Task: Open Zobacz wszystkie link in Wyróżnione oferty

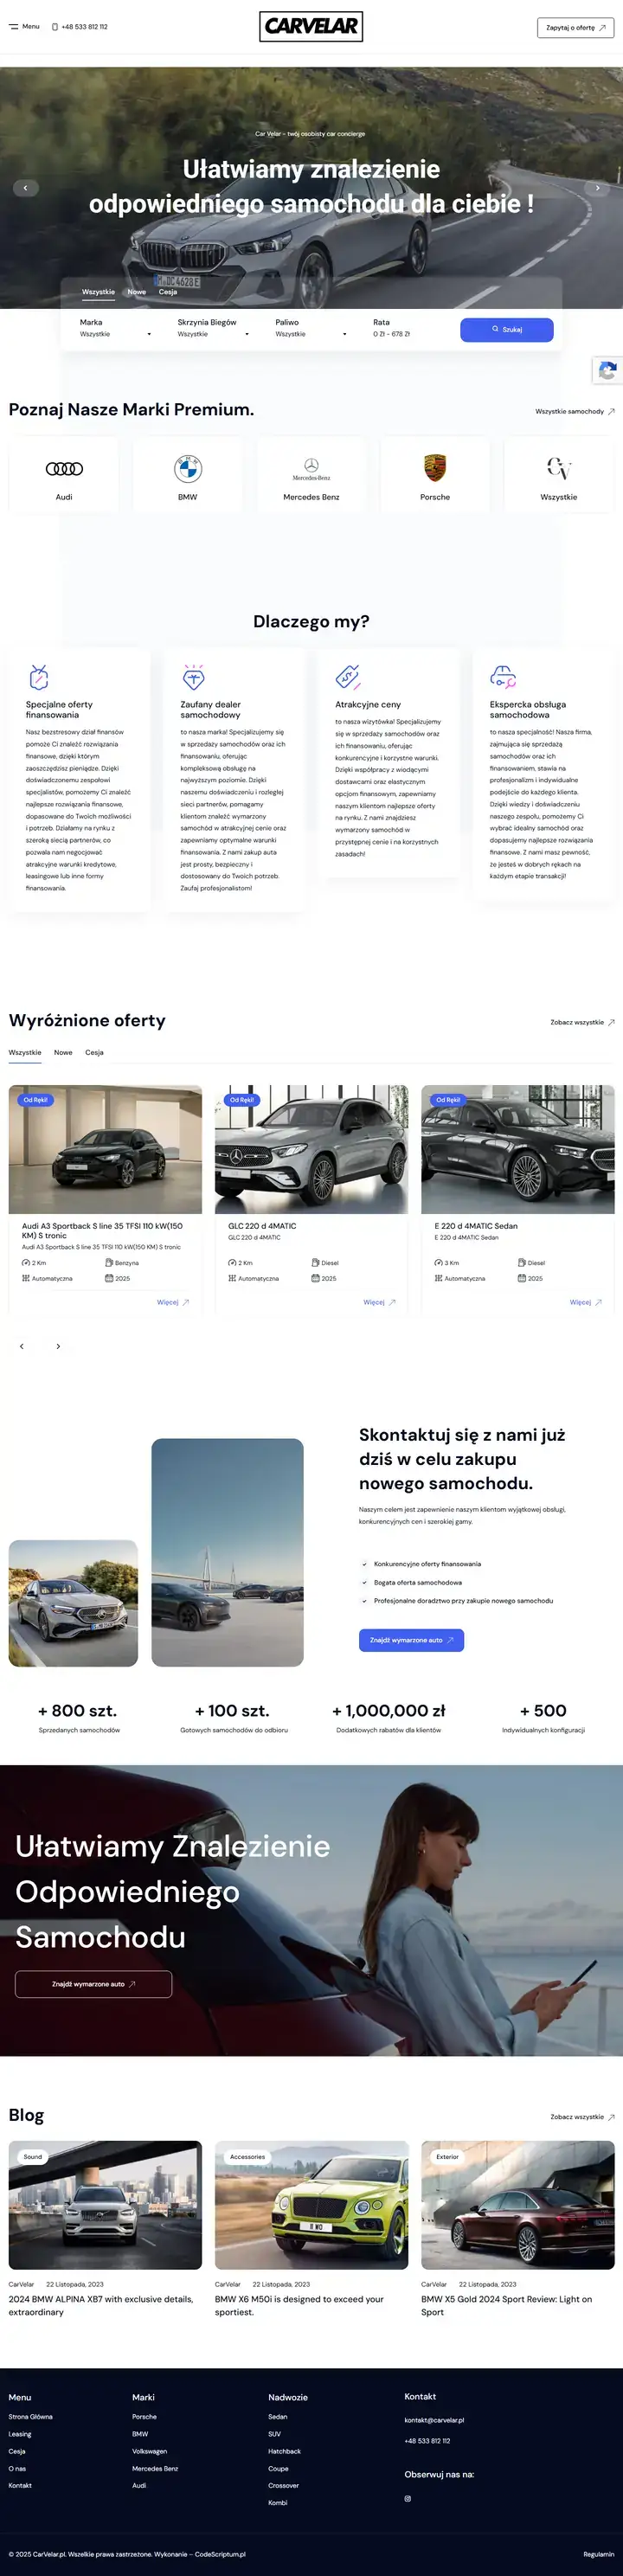Action: 582,1022
